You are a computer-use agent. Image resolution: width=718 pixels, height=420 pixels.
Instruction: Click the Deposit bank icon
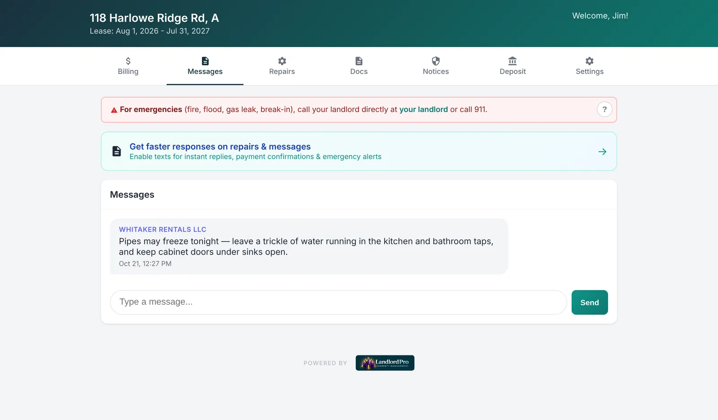click(x=512, y=61)
